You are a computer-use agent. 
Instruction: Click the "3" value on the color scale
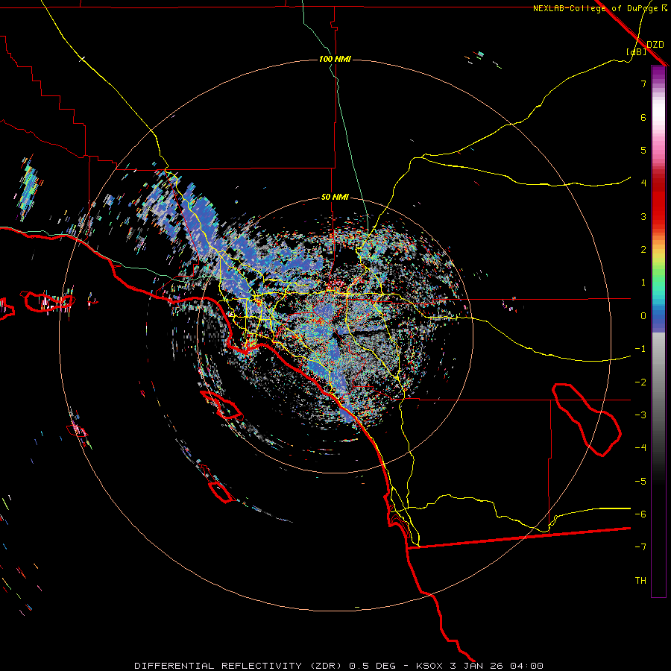click(x=643, y=216)
